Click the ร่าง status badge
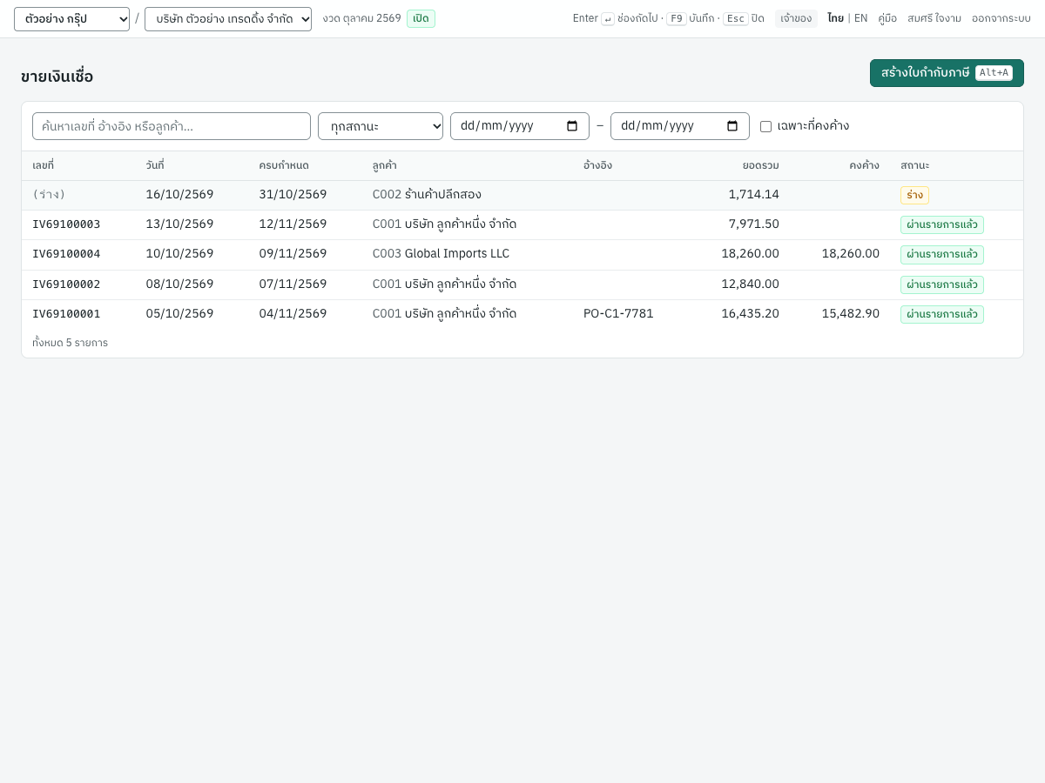Screen dimensions: 1045x783 [x=914, y=195]
